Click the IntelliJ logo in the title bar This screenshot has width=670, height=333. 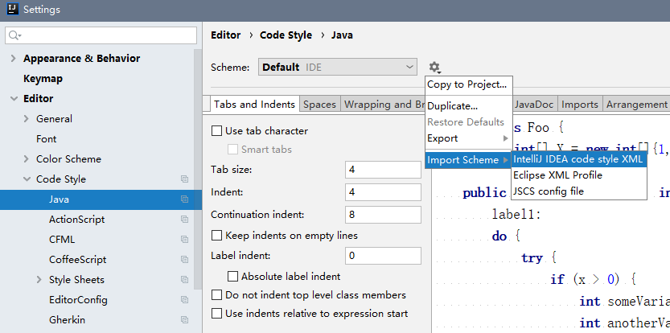tap(13, 9)
